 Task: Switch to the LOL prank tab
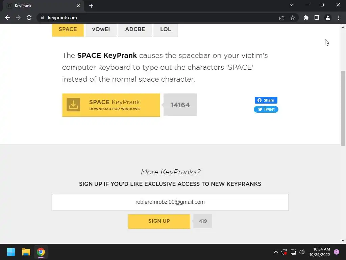pyautogui.click(x=166, y=30)
